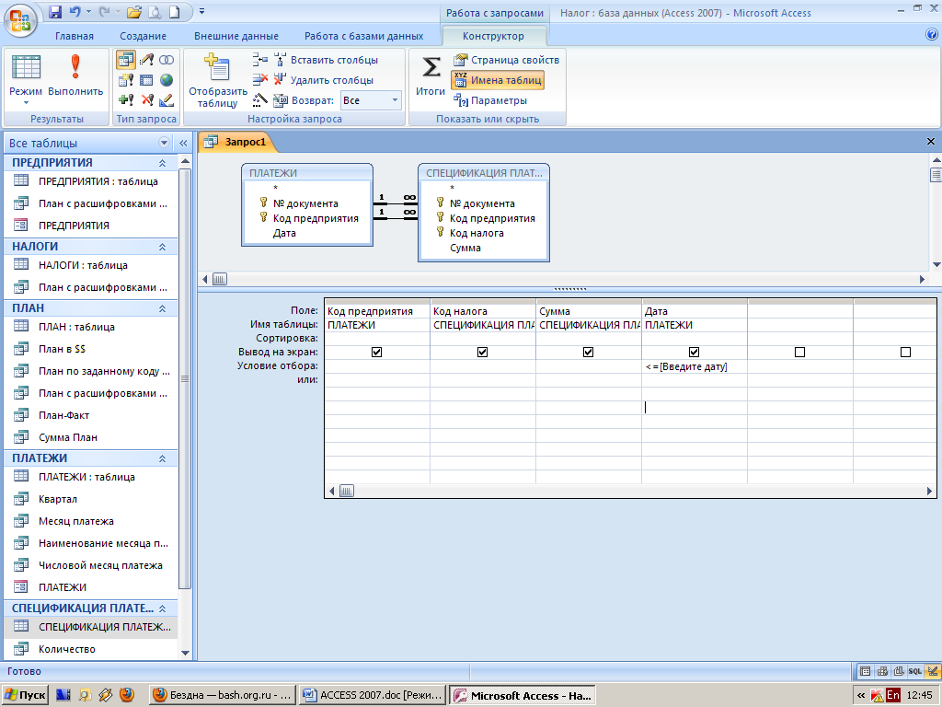Open the Builder wand icon
Screen dimensions: 942x707
259,99
